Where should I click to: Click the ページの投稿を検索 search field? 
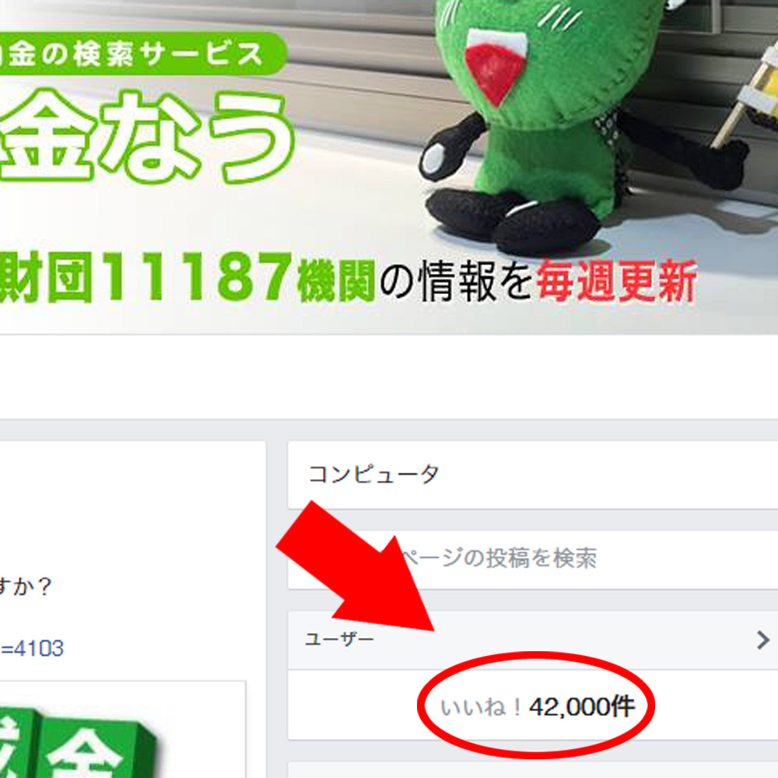pos(533,559)
